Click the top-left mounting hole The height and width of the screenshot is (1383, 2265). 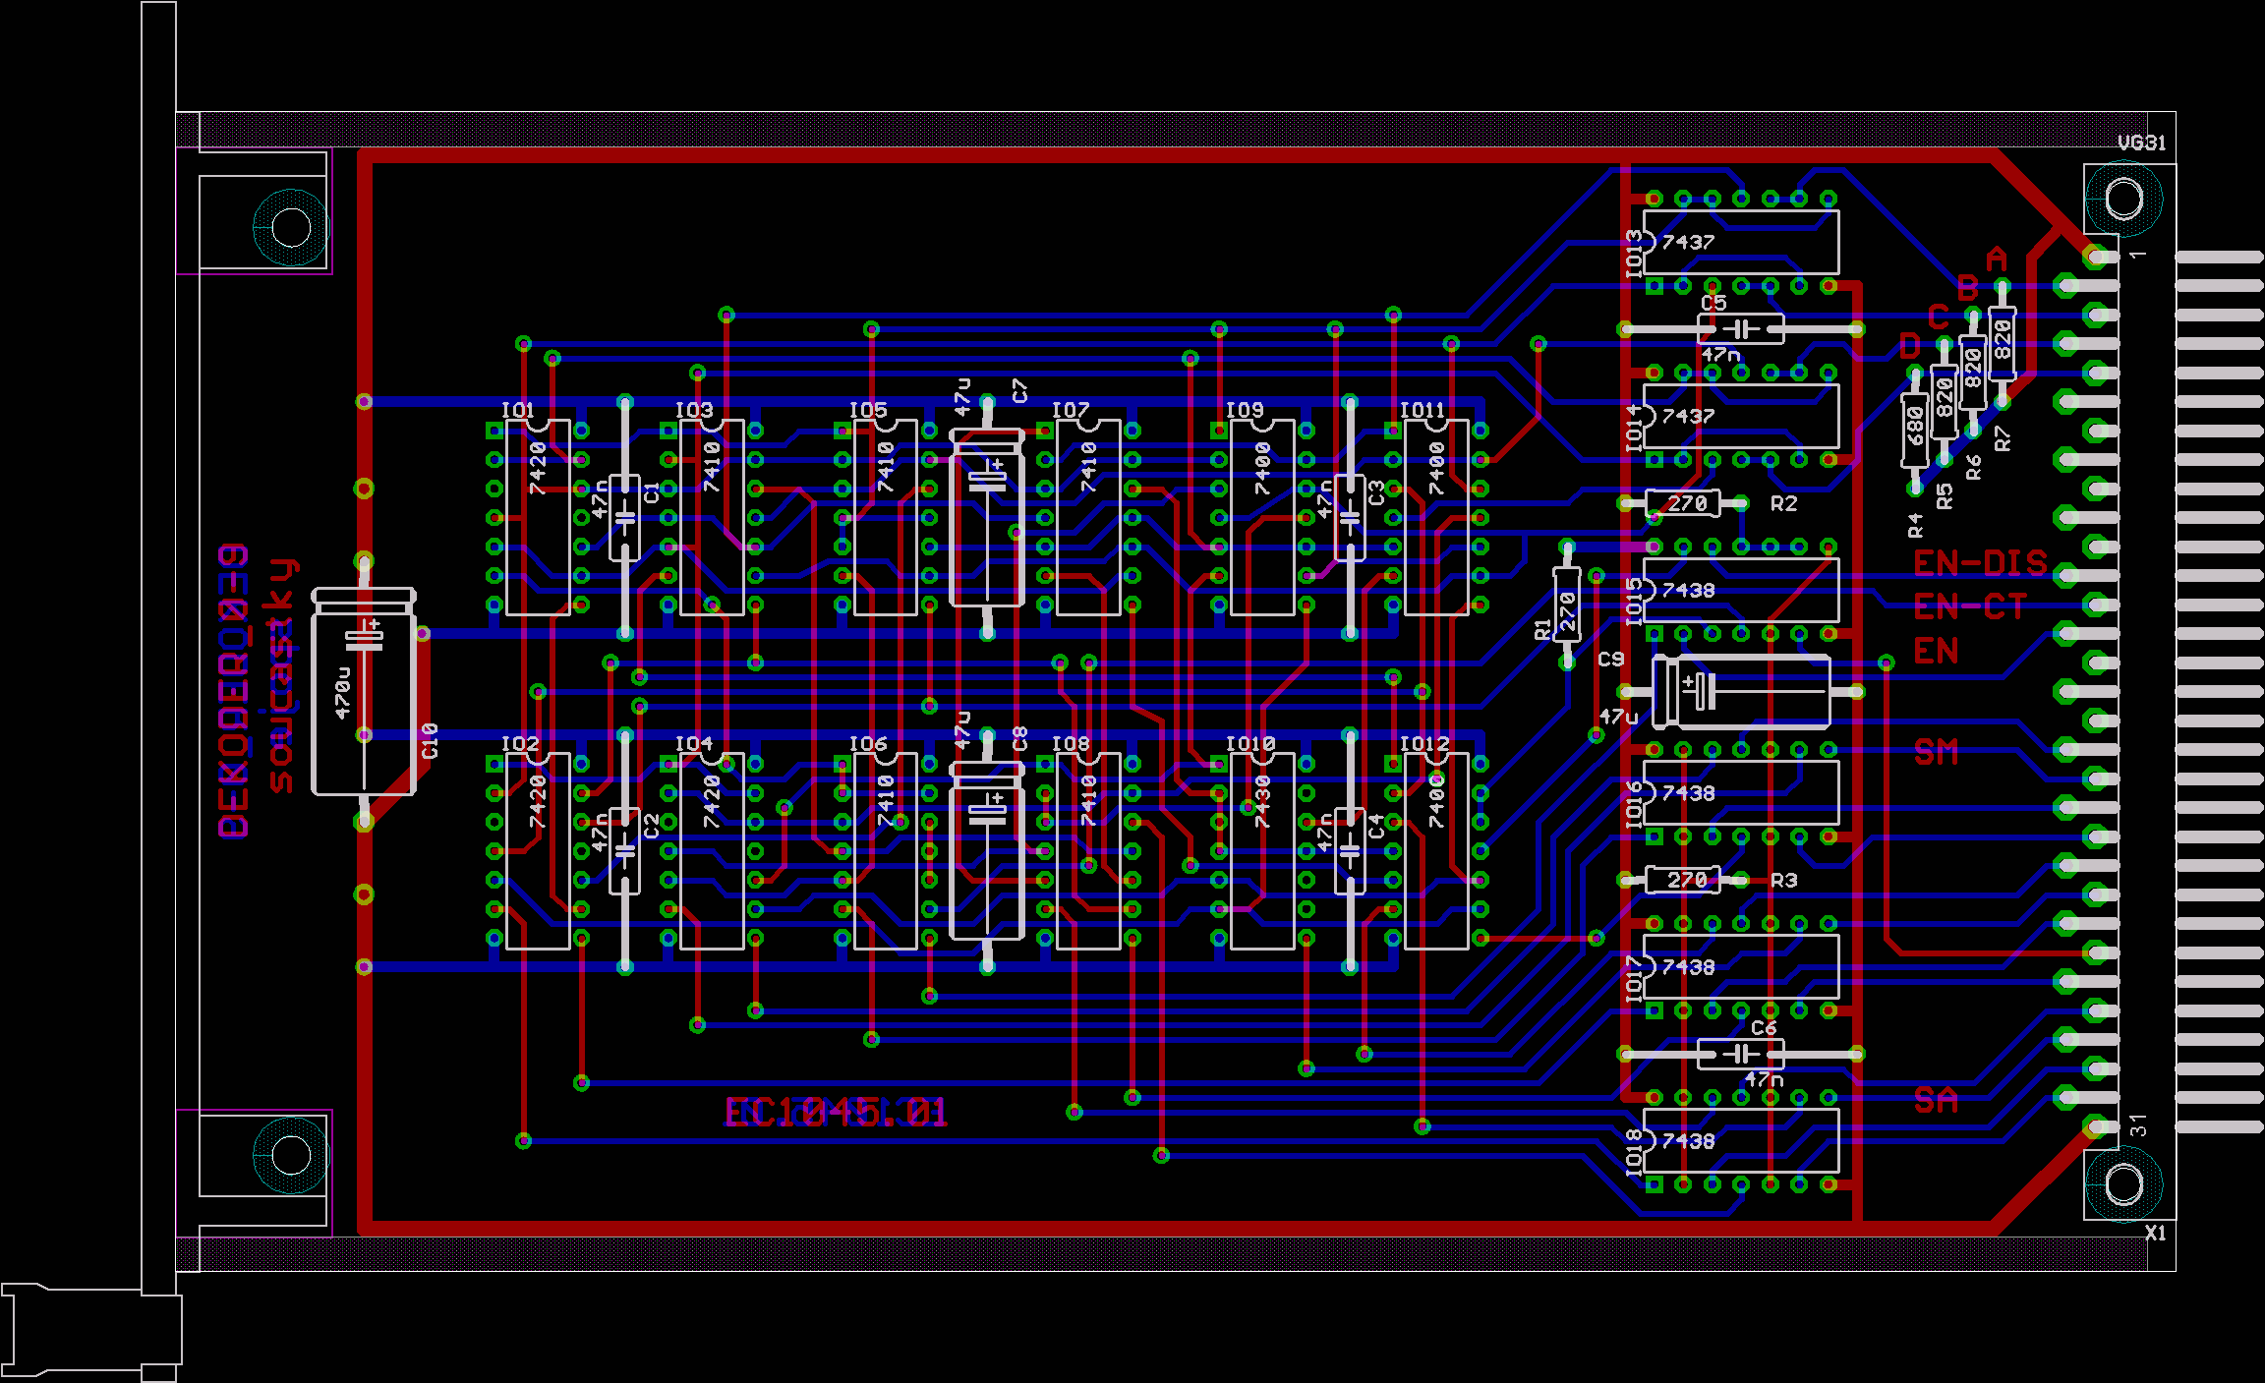291,227
